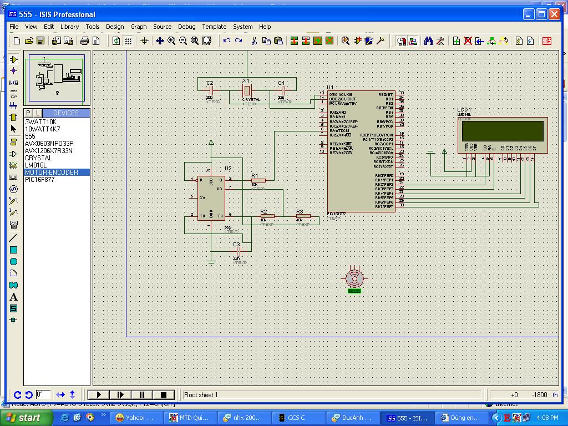The height and width of the screenshot is (426, 568).
Task: Click the Print icon in the toolbar
Action: click(84, 41)
